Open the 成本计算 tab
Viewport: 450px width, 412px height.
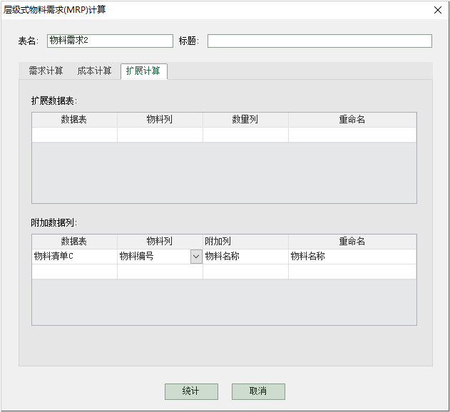(x=94, y=71)
